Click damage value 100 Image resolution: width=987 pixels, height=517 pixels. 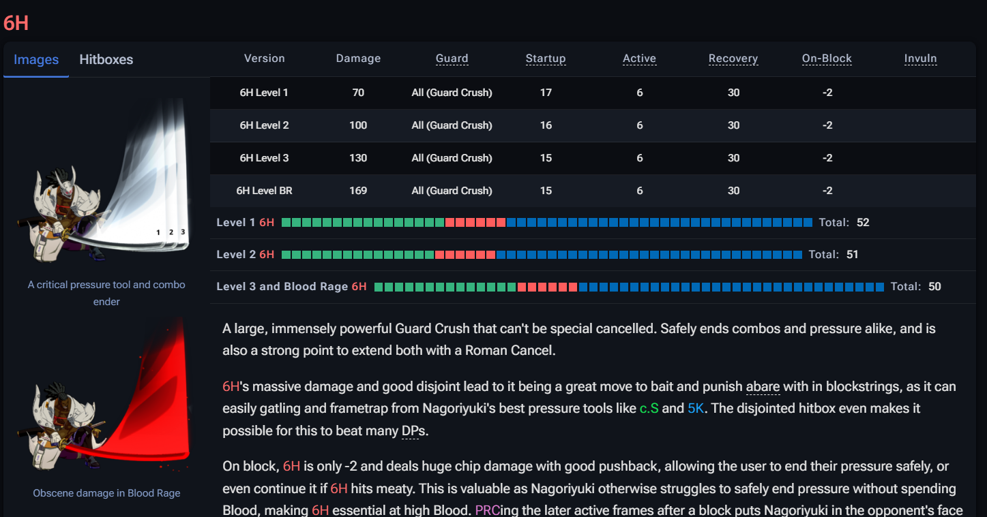358,125
